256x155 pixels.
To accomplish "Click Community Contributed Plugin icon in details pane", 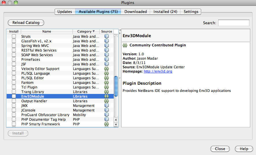I will click(x=125, y=45).
